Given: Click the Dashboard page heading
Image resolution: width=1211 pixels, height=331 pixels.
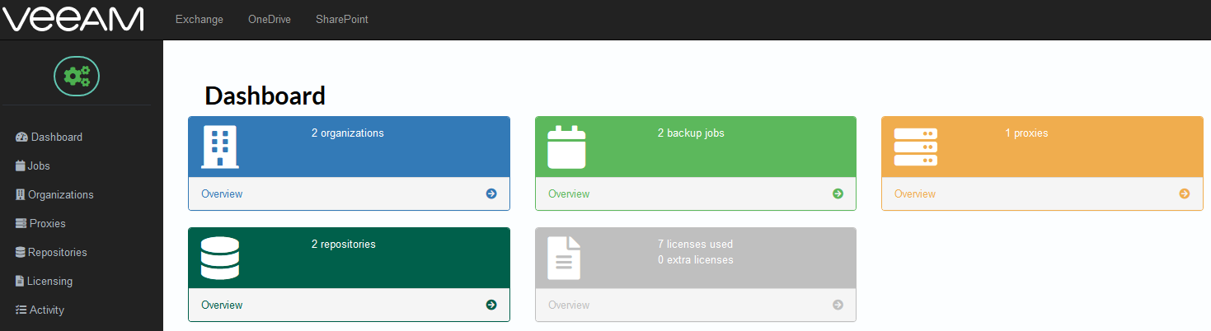Looking at the screenshot, I should (265, 96).
